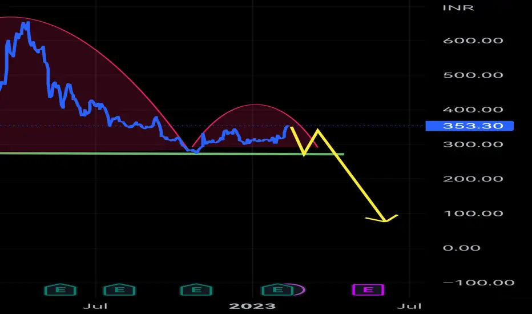Click the magenta upcoming earnings marker
Image resolution: width=532 pixels, height=314 pixels.
click(x=368, y=290)
